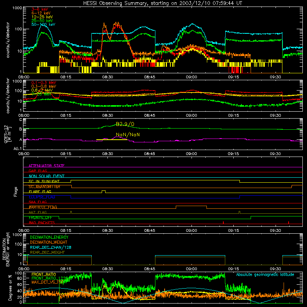Click the REAR_DEC_WEIGHT legend entry
The height and width of the screenshot is (307, 307).
[x=47, y=253]
